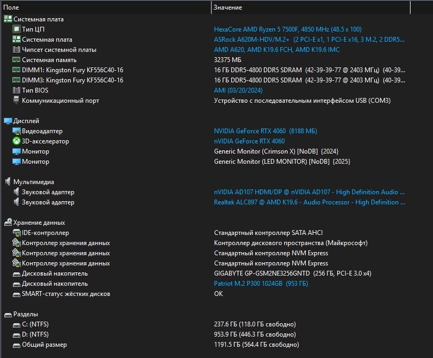Click the SMART-статус жёстких дисков icon
Viewport: 433px width, 358px height.
(17, 294)
